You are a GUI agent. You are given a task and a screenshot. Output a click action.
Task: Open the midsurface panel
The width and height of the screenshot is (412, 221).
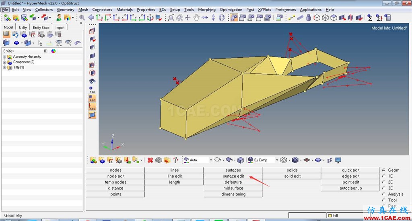tap(233, 188)
